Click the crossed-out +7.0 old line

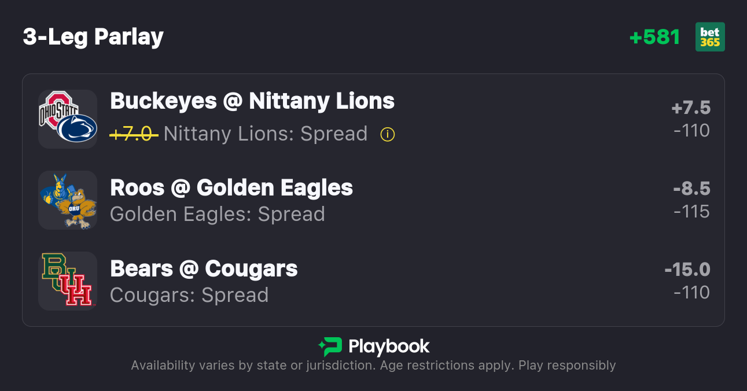(134, 134)
